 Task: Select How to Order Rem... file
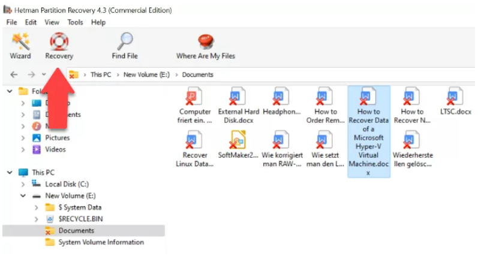point(325,106)
